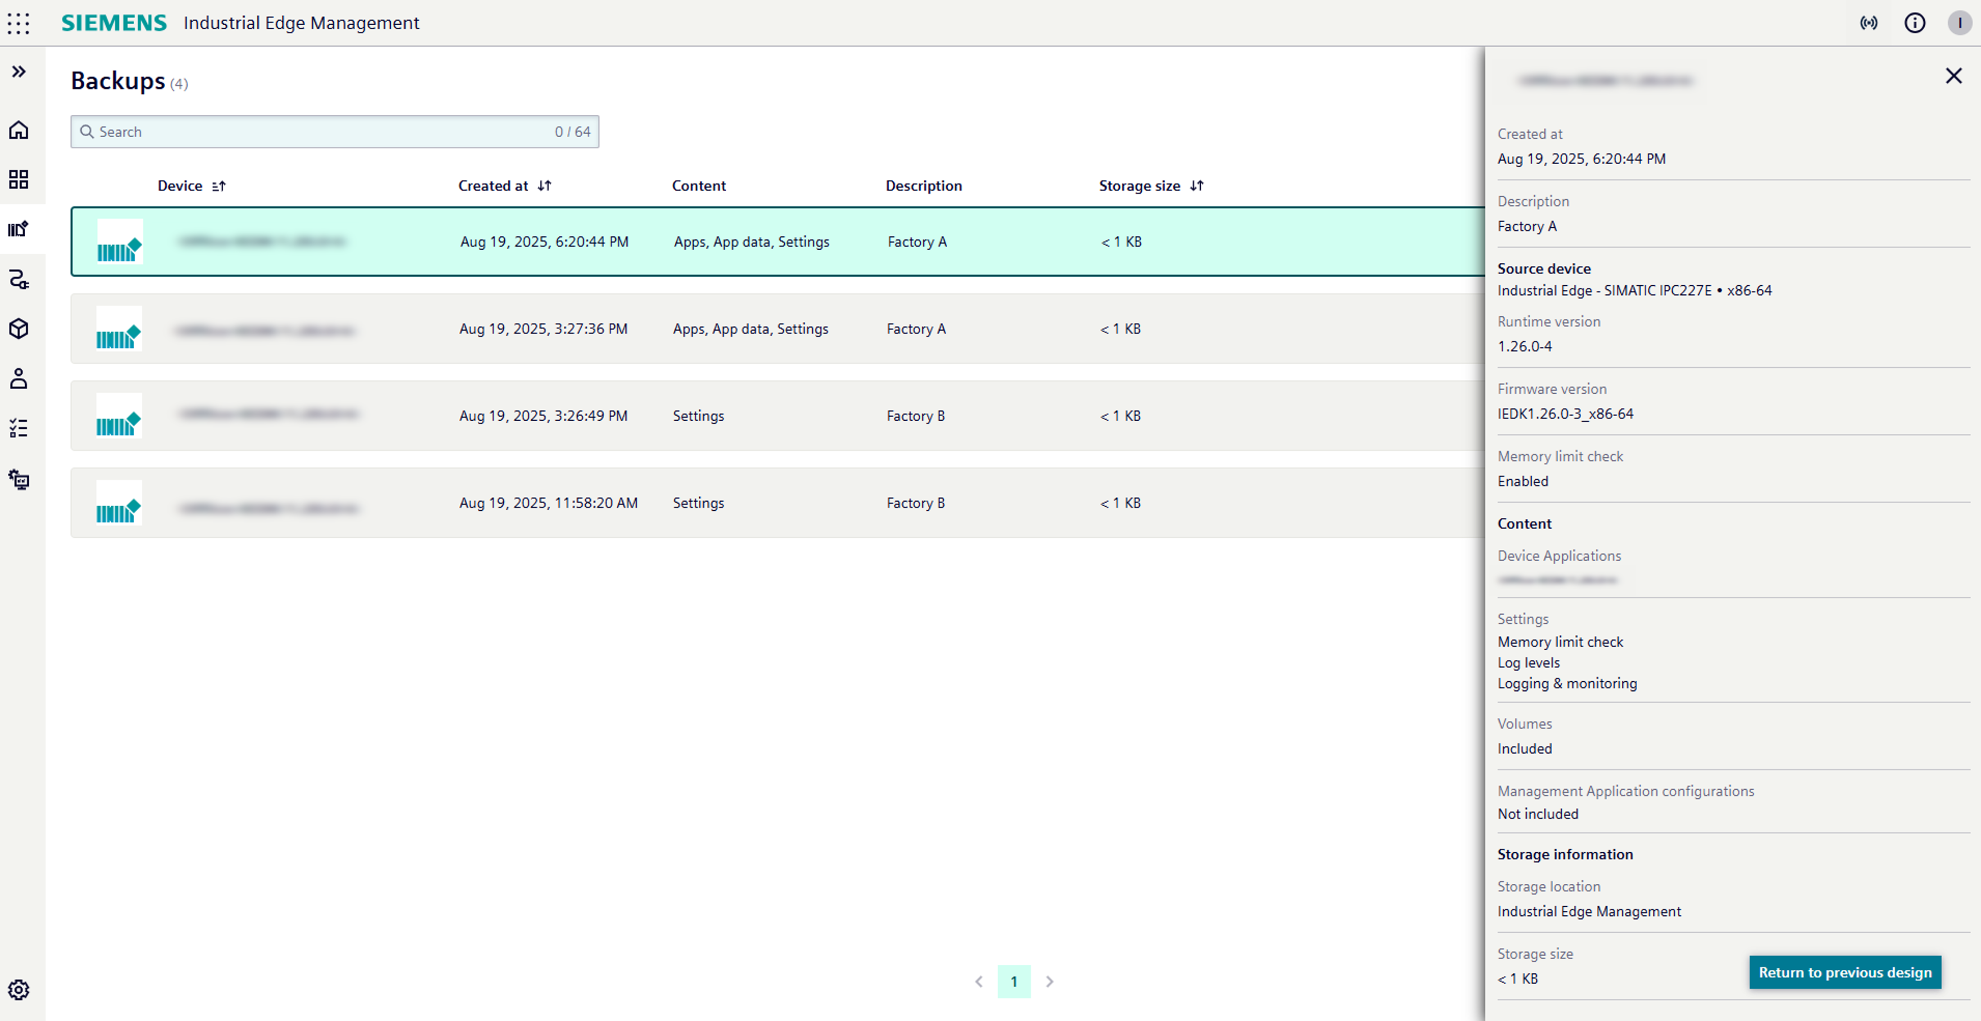This screenshot has height=1021, width=1981.
Task: Open the task list icon in sidebar
Action: tap(18, 428)
